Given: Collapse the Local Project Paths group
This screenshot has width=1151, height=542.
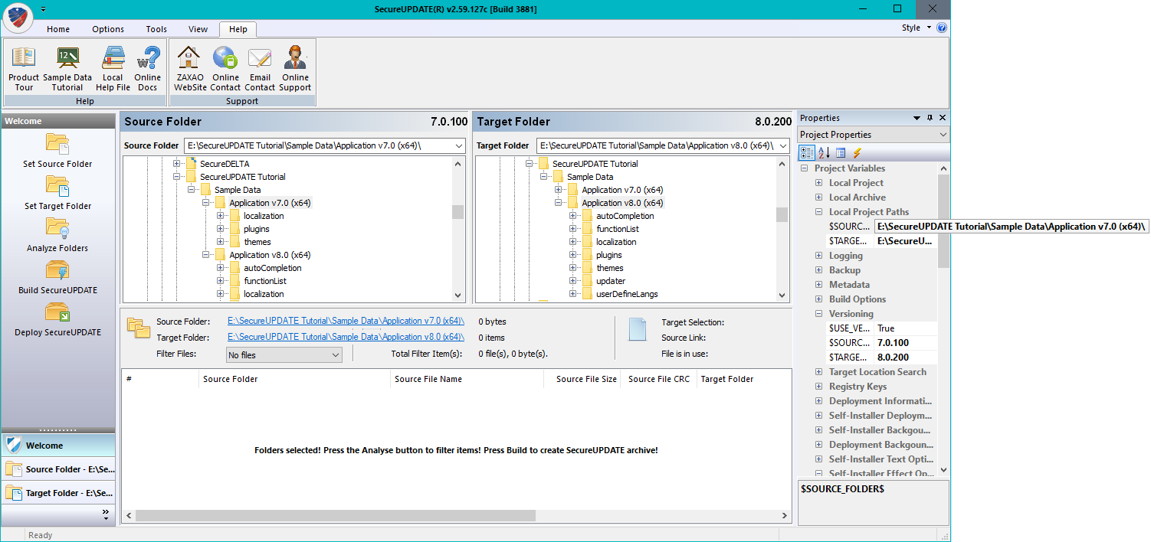Looking at the screenshot, I should (x=818, y=212).
